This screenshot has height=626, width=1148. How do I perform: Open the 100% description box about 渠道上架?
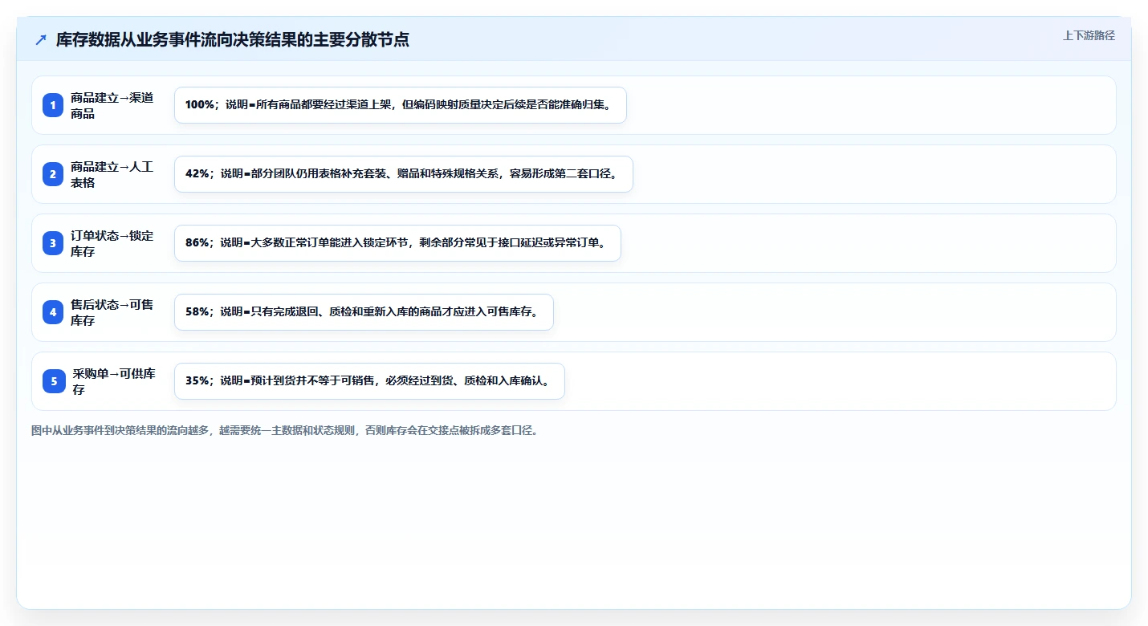(x=400, y=105)
